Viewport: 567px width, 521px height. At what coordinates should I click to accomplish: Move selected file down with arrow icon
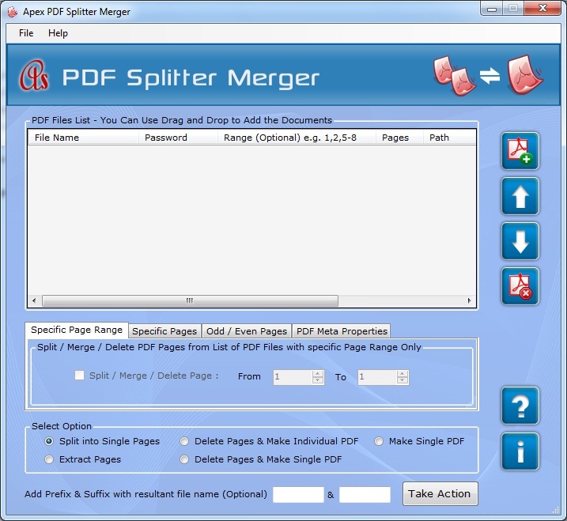pyautogui.click(x=520, y=241)
